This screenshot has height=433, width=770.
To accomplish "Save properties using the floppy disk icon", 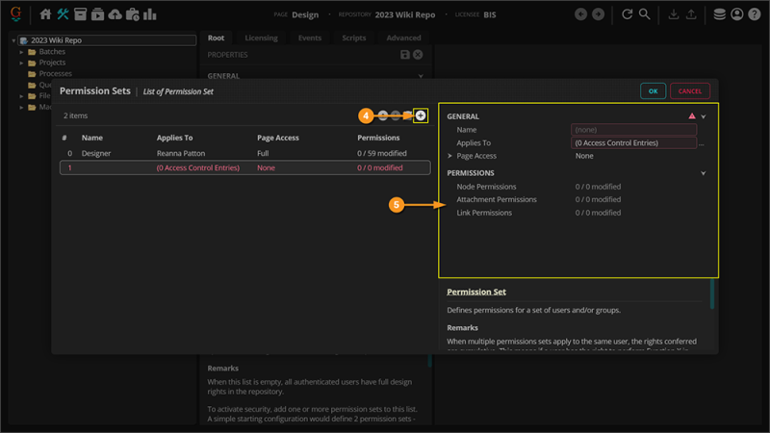I will pyautogui.click(x=404, y=55).
